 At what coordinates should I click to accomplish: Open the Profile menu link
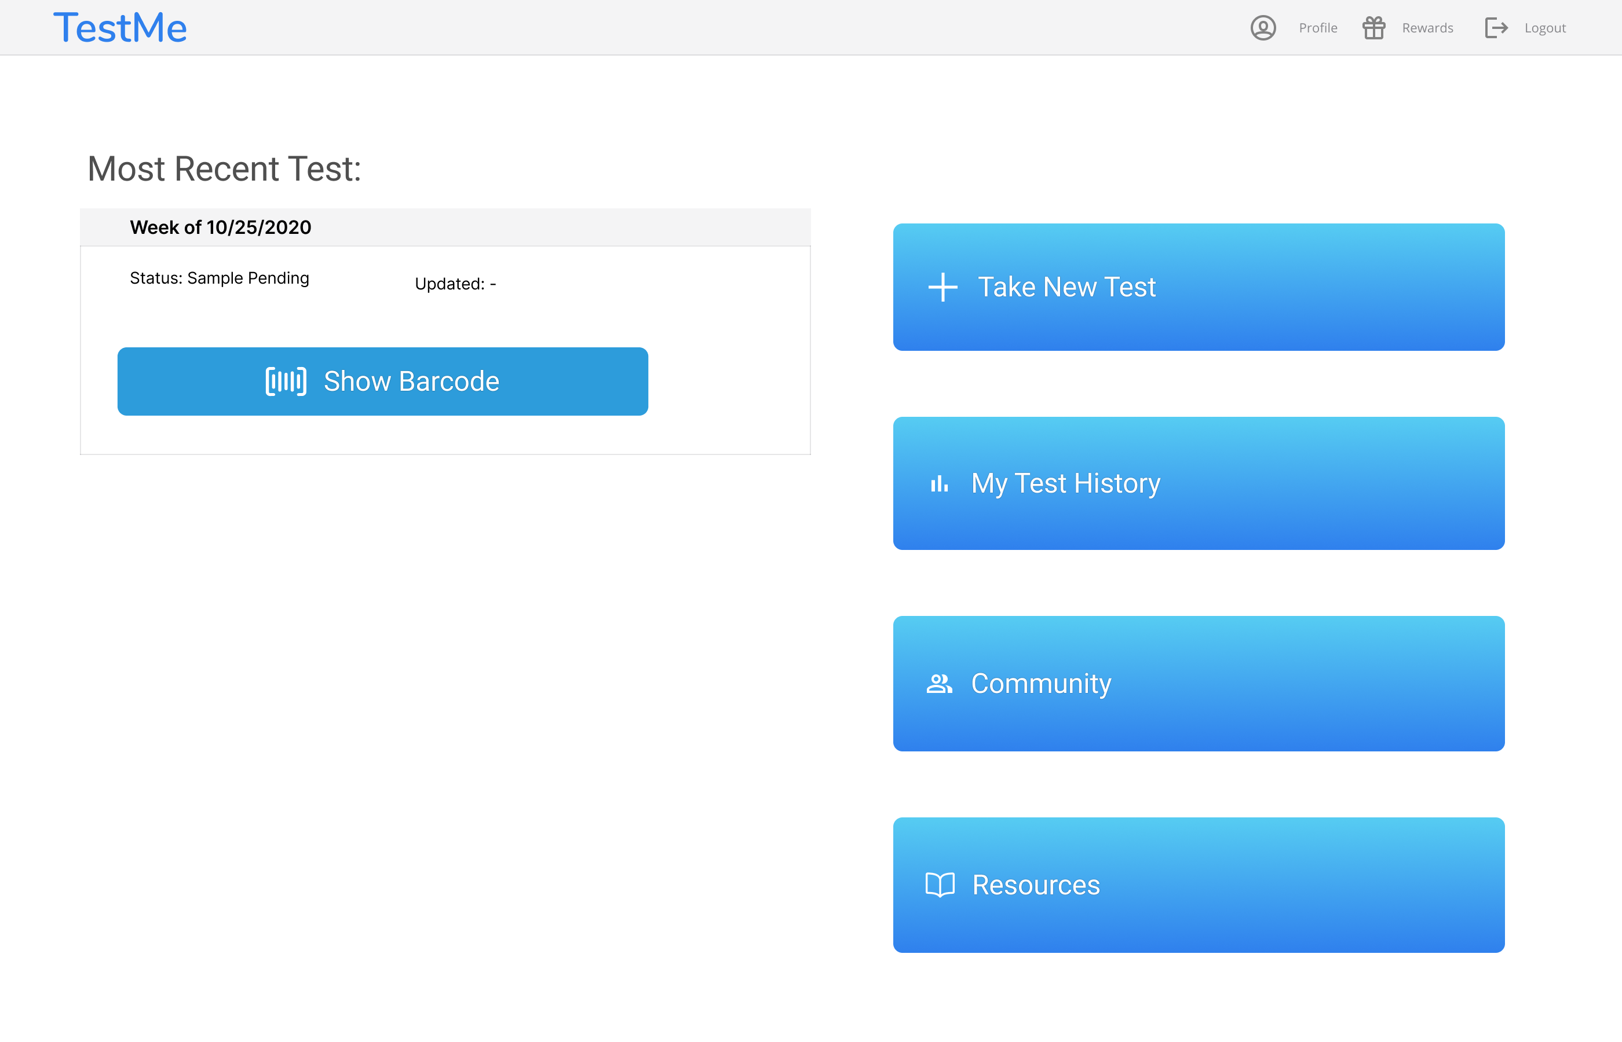tap(1317, 28)
